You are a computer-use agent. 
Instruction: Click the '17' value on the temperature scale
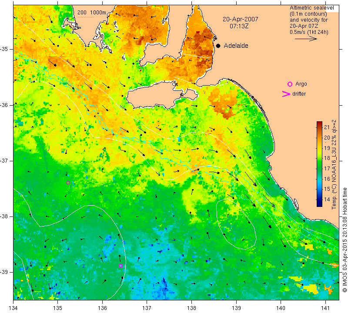click(327, 168)
